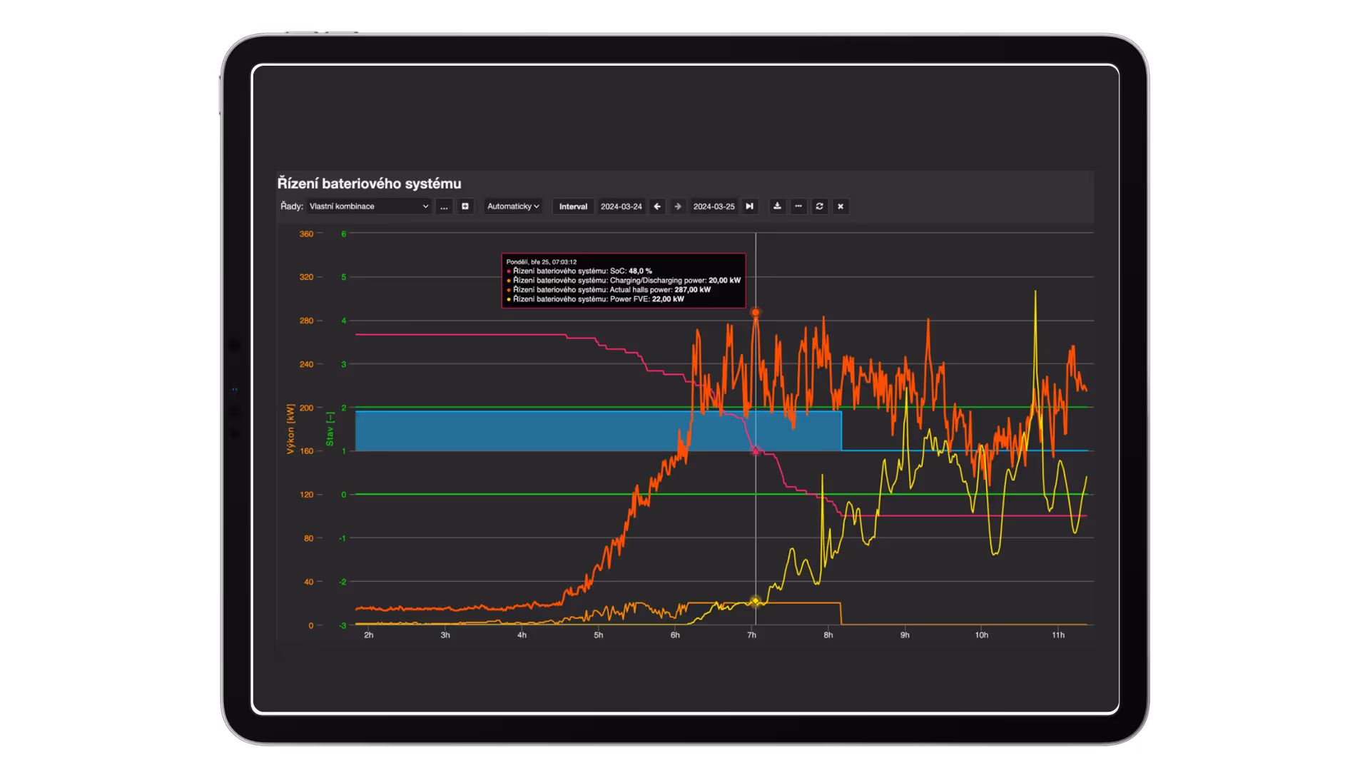This screenshot has height=771, width=1370.
Task: Jump to latest data with skip-to-end icon
Action: 749,206
